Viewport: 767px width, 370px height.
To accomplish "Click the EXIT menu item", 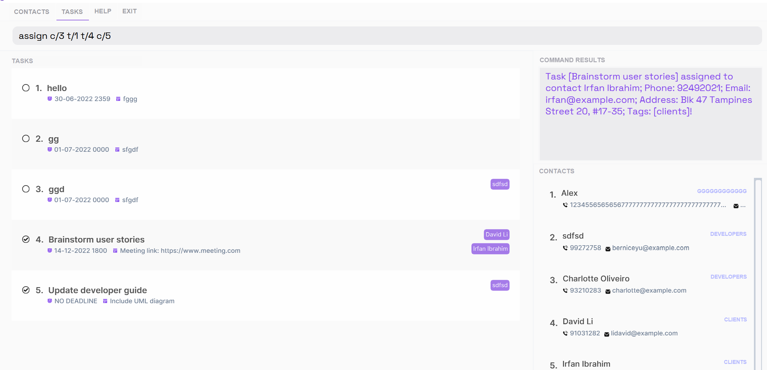I will [x=129, y=11].
